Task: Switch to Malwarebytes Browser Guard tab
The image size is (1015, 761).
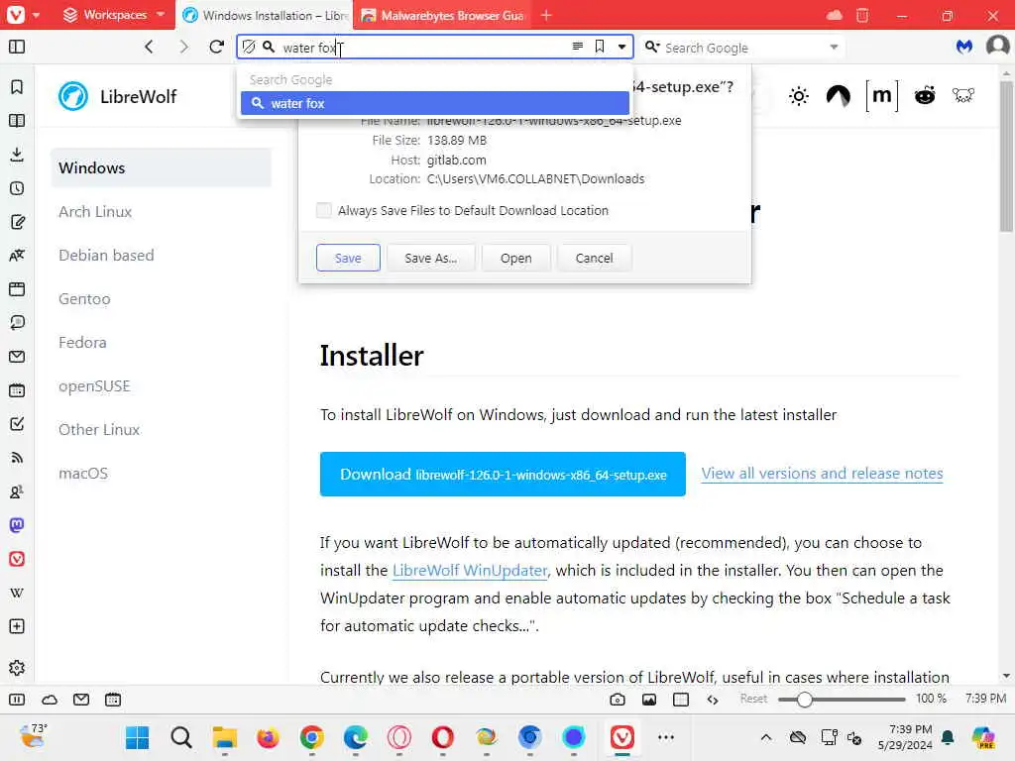Action: click(442, 16)
